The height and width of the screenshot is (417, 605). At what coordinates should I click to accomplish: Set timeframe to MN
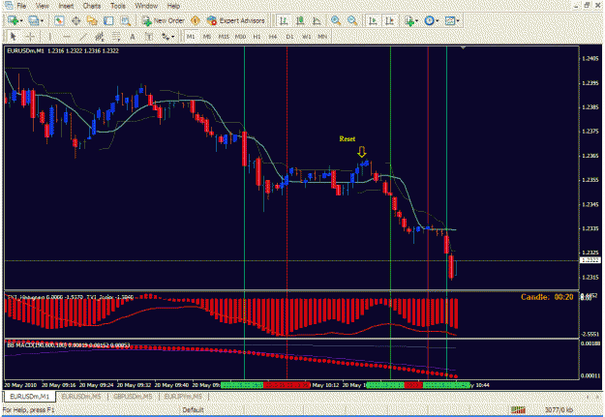(x=322, y=37)
